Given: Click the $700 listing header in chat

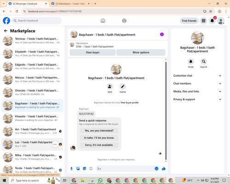Looking at the screenshot, I should click(118, 45).
